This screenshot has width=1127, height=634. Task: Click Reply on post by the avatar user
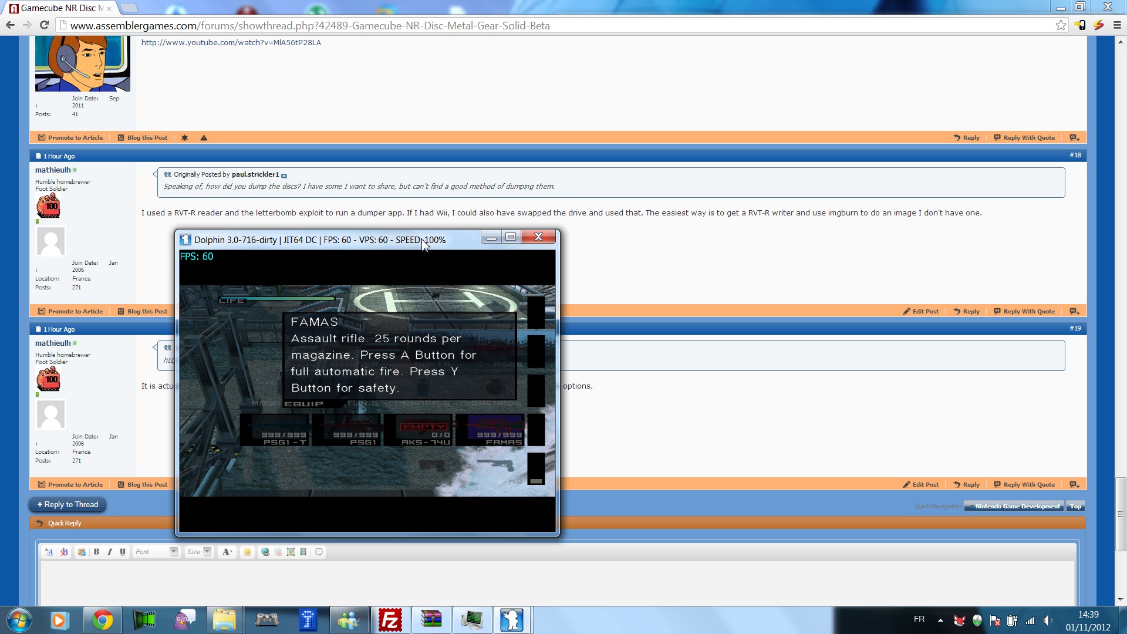(x=967, y=137)
